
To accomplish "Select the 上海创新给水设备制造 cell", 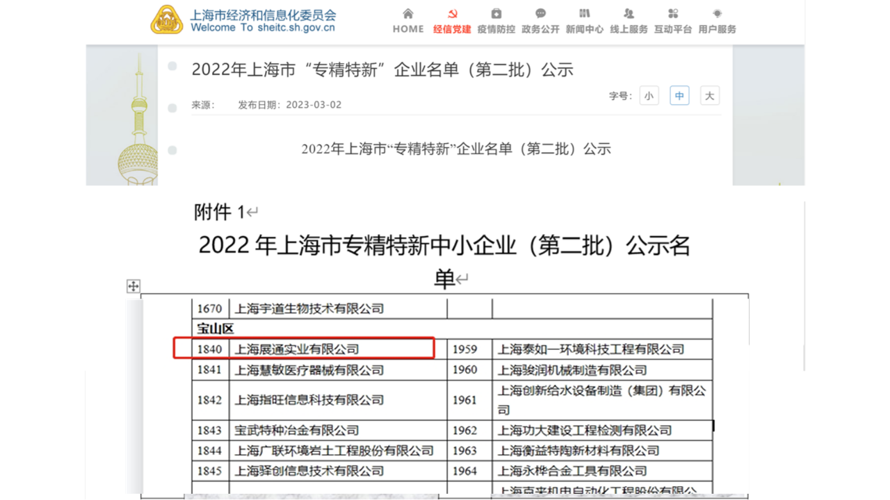I will click(602, 400).
